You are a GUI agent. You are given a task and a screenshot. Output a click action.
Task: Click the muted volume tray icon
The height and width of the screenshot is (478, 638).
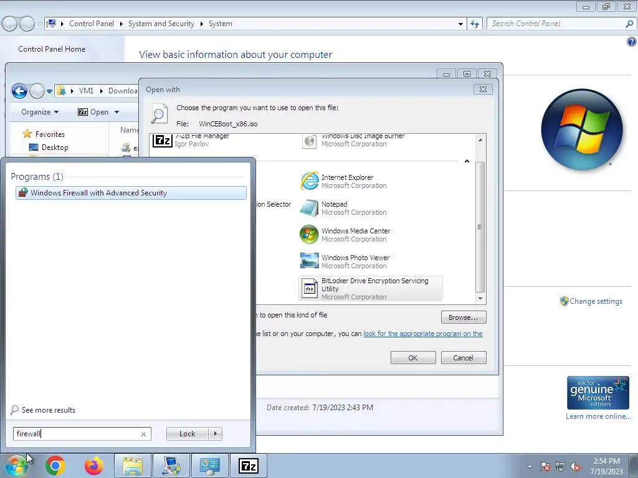575,466
